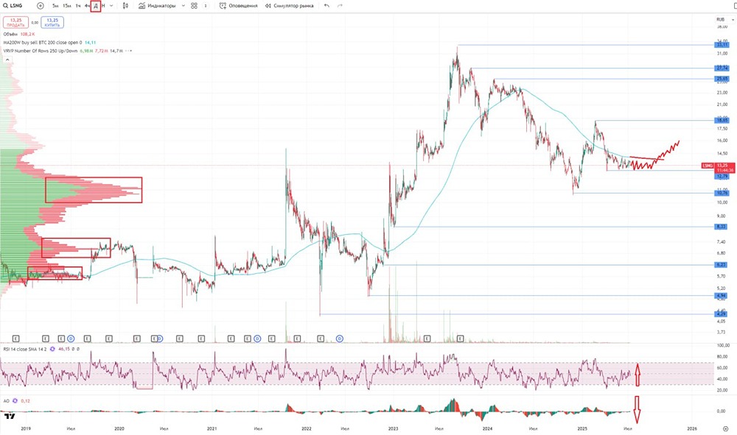Click the TradingView logo
This screenshot has width=737, height=435.
tap(9, 416)
